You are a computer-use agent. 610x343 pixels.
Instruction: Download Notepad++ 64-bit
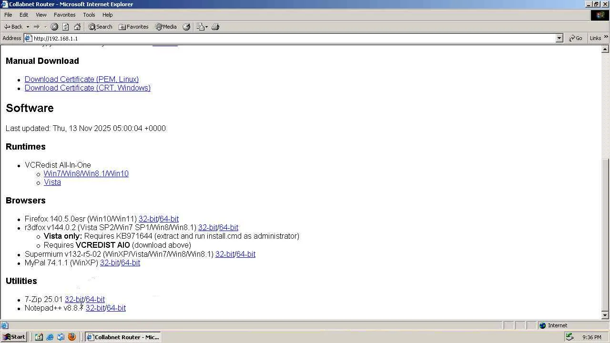pos(116,308)
